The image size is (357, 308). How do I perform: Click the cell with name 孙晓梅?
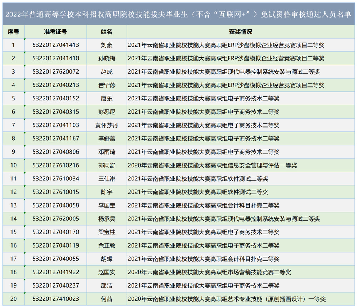(106, 58)
